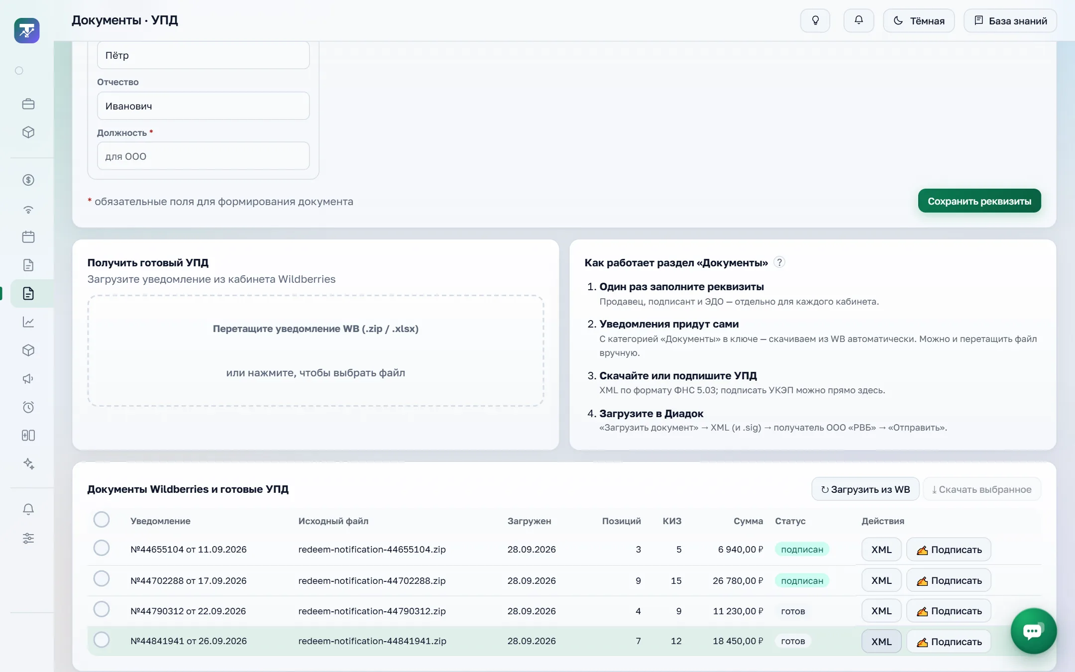Click Подписать for notification №44702288
Screen dimensions: 1075x672
tap(949, 580)
